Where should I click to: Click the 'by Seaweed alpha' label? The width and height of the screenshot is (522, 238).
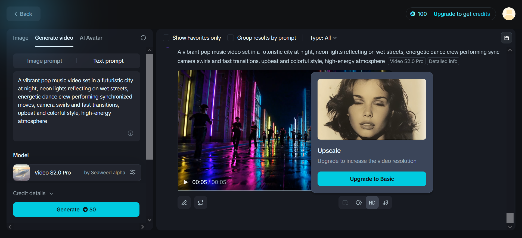(105, 173)
